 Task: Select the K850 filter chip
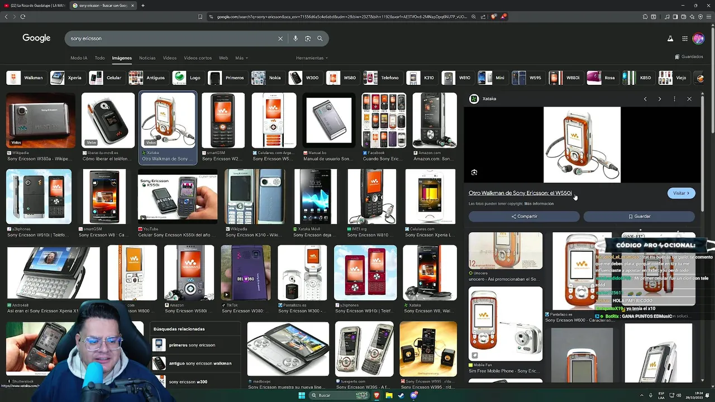pyautogui.click(x=637, y=78)
